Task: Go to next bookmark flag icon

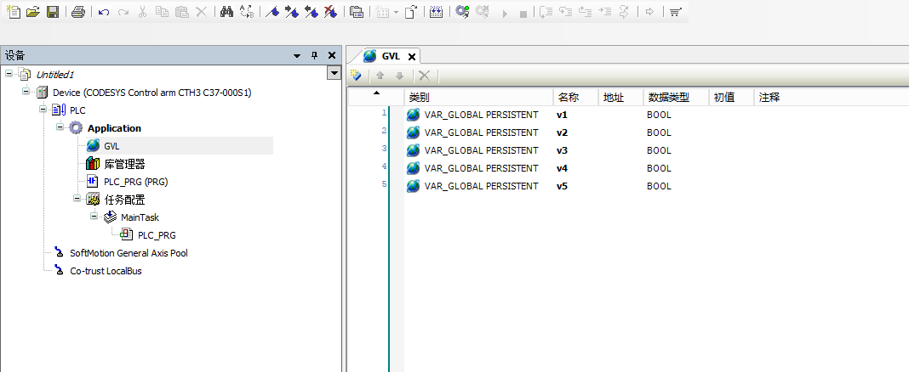Action: (x=292, y=12)
